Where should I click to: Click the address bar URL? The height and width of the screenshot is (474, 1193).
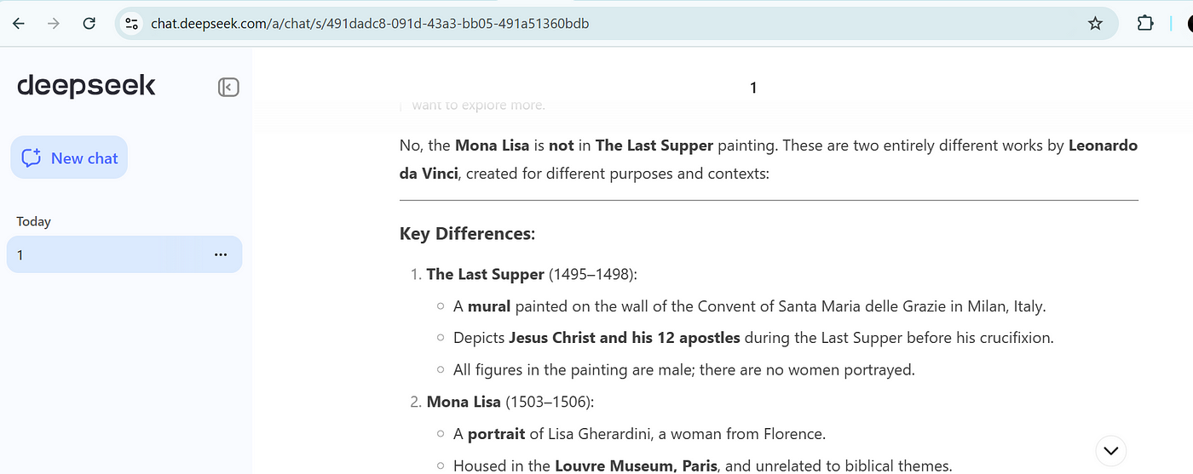[x=370, y=24]
